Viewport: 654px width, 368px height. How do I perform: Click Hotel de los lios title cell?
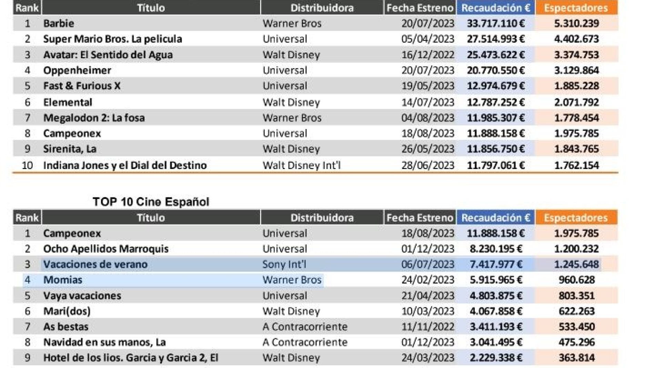click(131, 358)
